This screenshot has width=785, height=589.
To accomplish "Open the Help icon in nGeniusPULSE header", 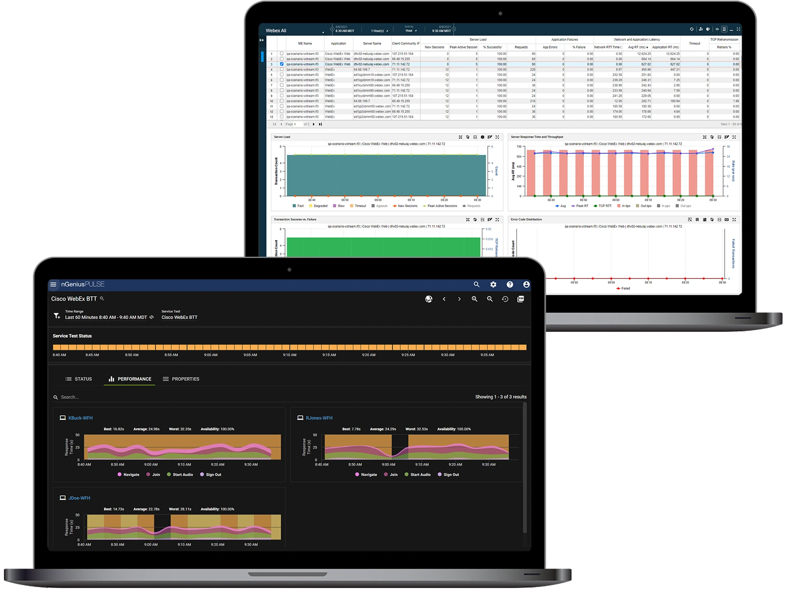I will coord(510,285).
